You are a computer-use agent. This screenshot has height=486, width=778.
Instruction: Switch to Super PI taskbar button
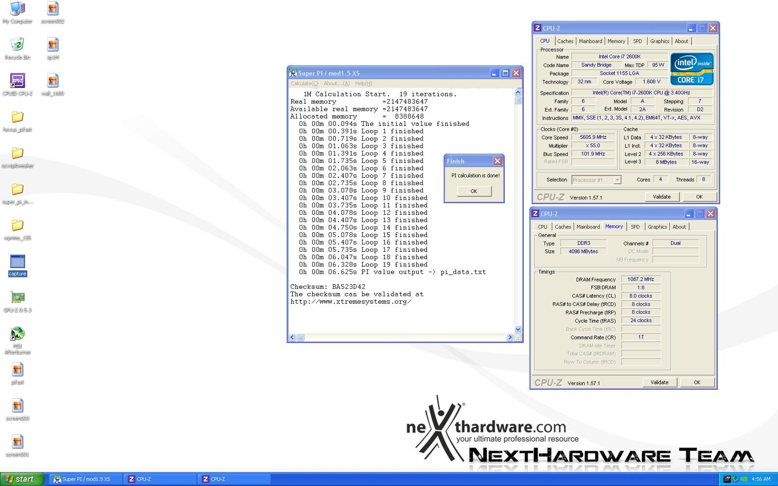(85, 479)
